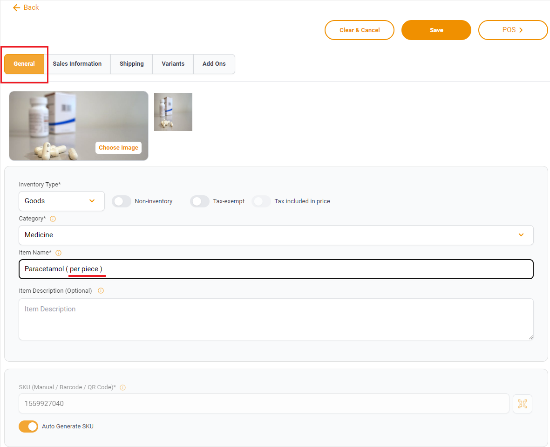Open the SKU info icon
Viewport: 550px width, 447px height.
pos(123,388)
